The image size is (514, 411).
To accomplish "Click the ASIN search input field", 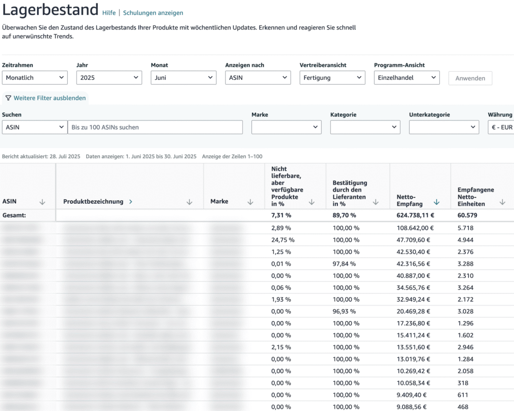I will (x=155, y=127).
